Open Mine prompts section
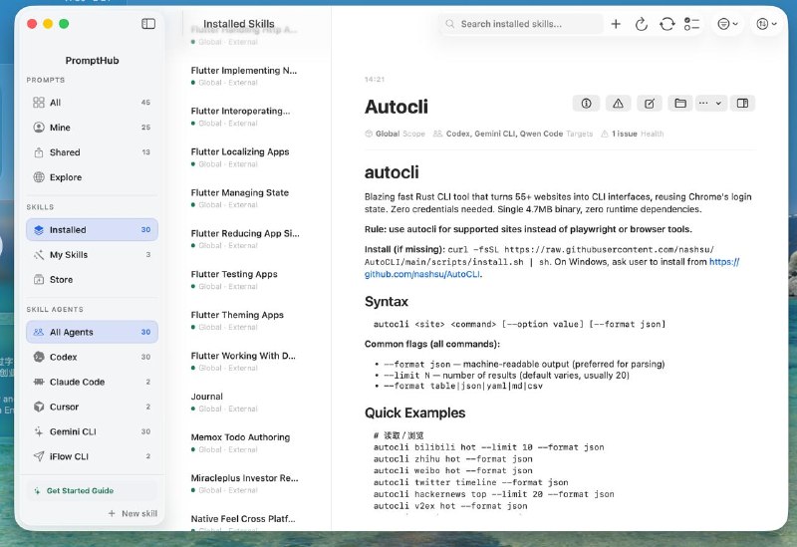Image resolution: width=797 pixels, height=547 pixels. 92,128
